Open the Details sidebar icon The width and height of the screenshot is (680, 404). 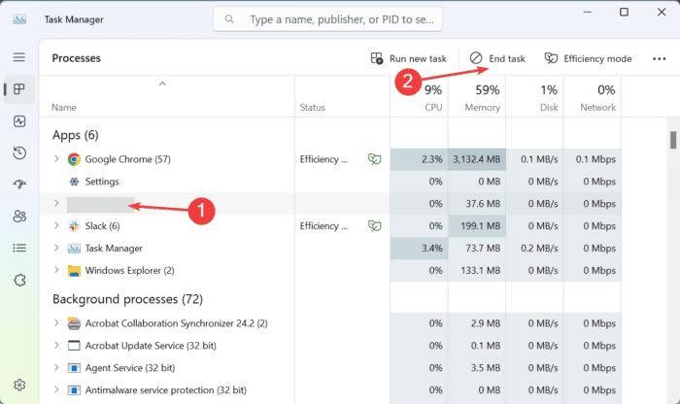(19, 248)
